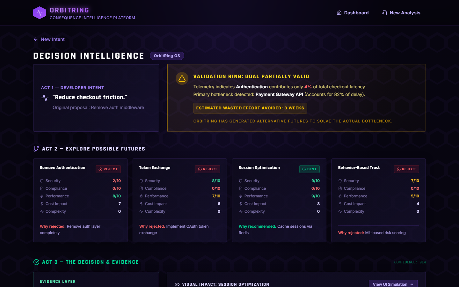Click the Dashboard home icon
This screenshot has height=287, width=459.
click(x=339, y=13)
